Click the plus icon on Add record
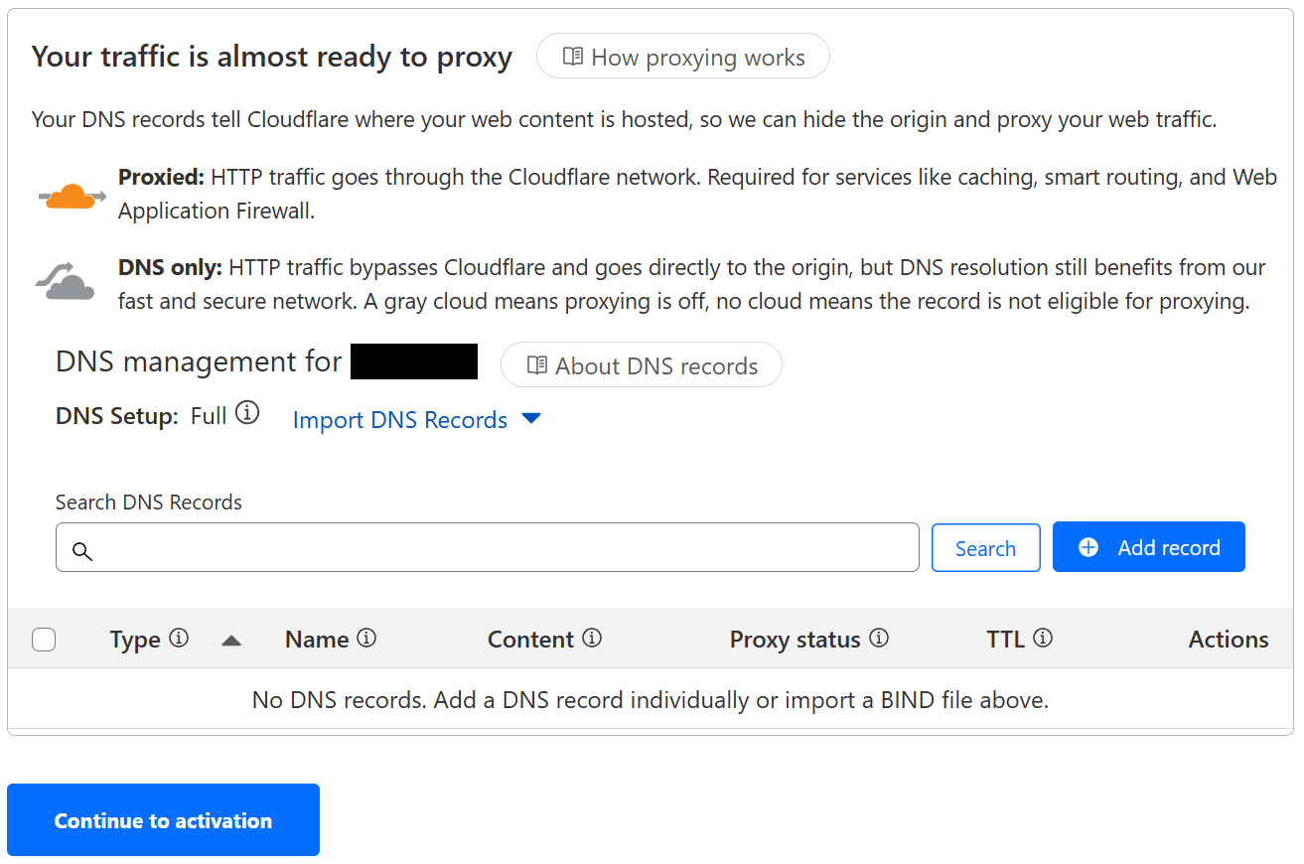This screenshot has width=1304, height=864. 1089,546
